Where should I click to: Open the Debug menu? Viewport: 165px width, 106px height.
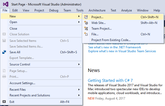[x=54, y=10]
